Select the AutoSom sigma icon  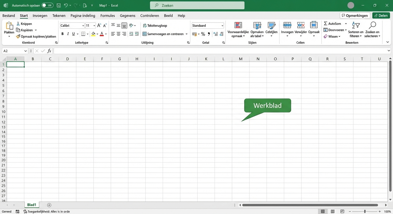[325, 24]
